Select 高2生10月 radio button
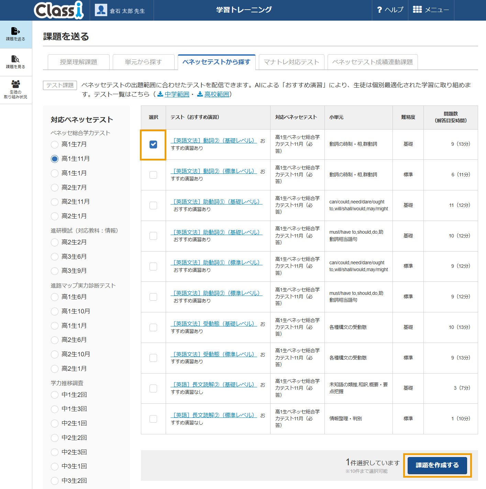The width and height of the screenshot is (486, 489). 55,355
